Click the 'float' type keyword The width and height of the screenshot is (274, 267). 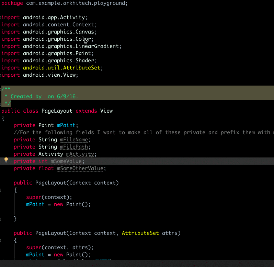pos(46,168)
